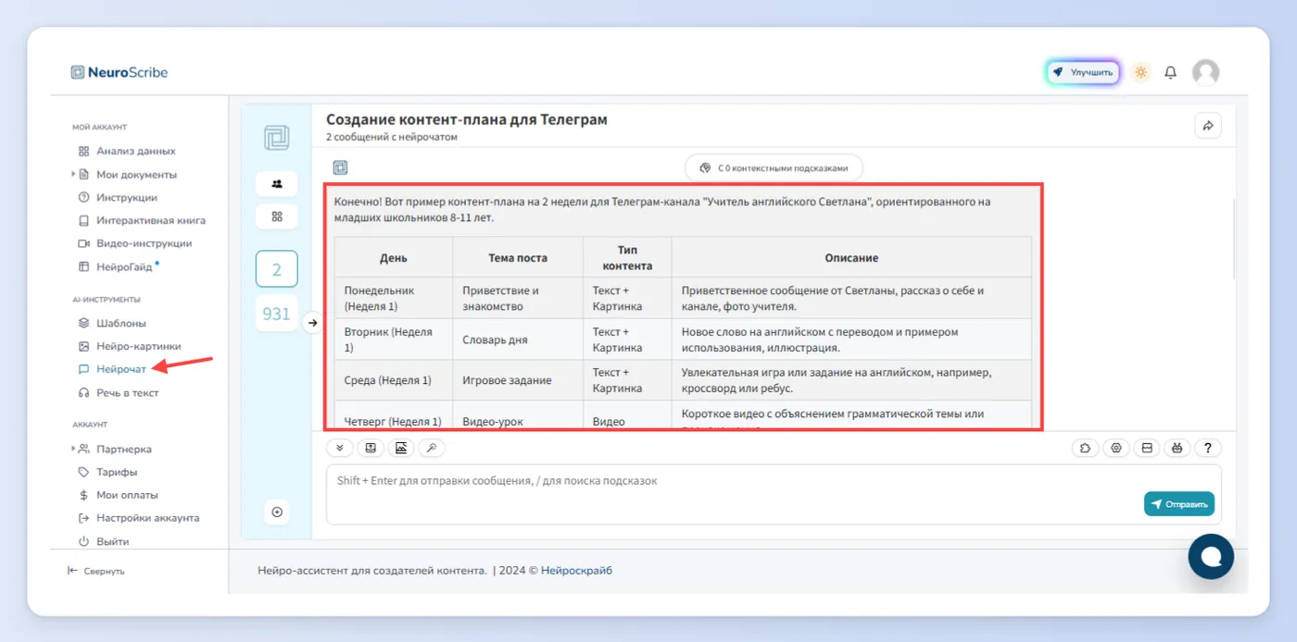The image size is (1297, 642).
Task: Open Настройки аккаунта
Action: 139,518
